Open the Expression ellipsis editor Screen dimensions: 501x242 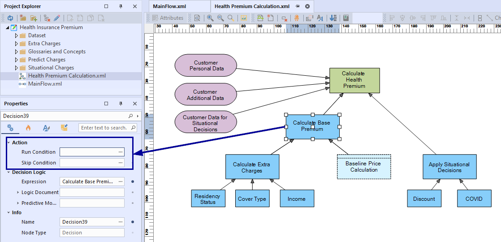coord(121,181)
